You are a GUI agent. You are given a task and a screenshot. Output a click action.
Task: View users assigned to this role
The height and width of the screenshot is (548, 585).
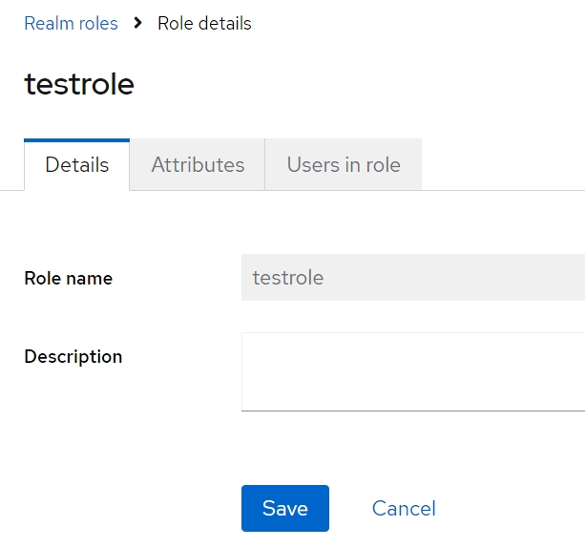(x=344, y=165)
